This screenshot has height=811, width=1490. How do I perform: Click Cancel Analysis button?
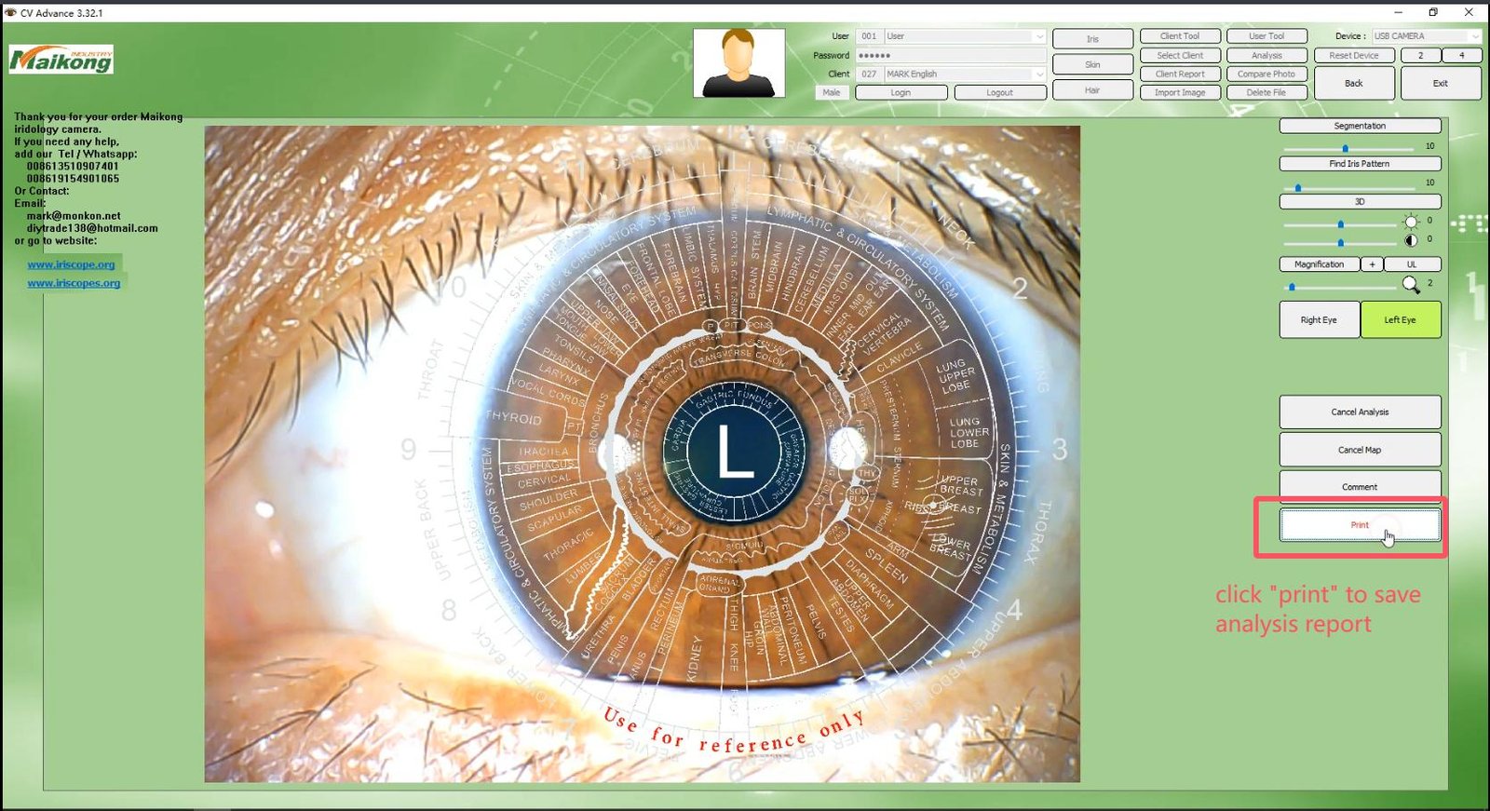(1360, 412)
